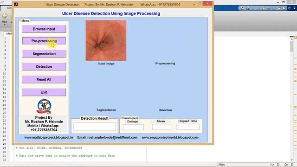Click the roshanphelonde@rediffmail.com email text

point(112,137)
